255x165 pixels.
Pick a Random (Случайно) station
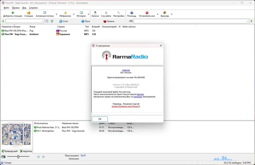point(106,14)
